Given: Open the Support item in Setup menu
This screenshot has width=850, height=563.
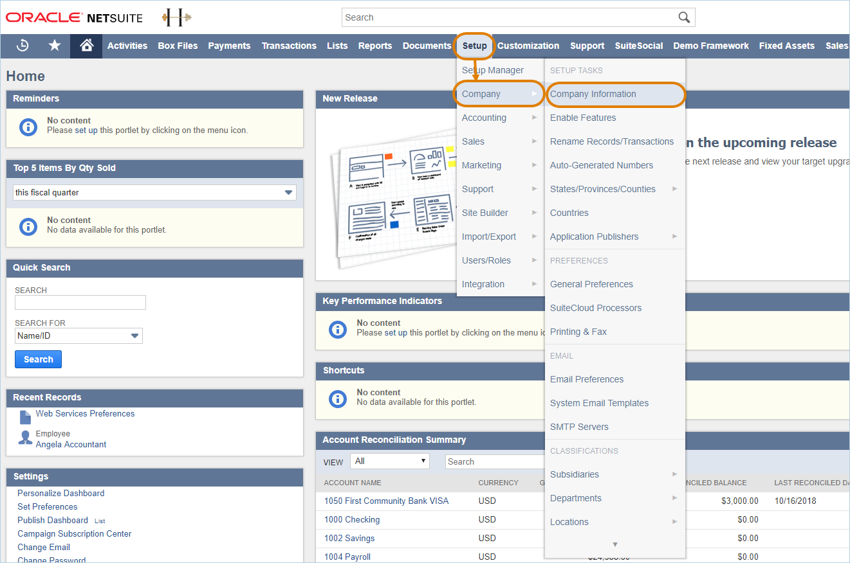Looking at the screenshot, I should click(x=500, y=189).
